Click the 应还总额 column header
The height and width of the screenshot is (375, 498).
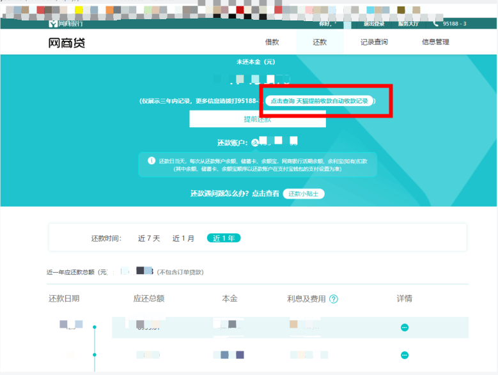click(x=149, y=298)
